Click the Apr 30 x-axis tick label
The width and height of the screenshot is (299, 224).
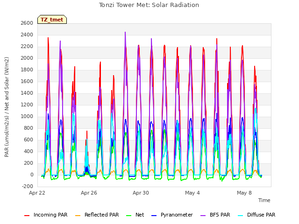pyautogui.click(x=141, y=193)
